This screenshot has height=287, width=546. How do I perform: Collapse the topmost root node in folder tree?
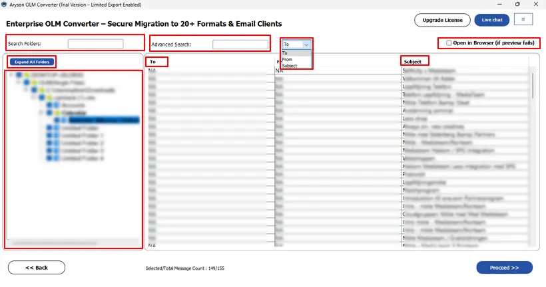(12, 75)
